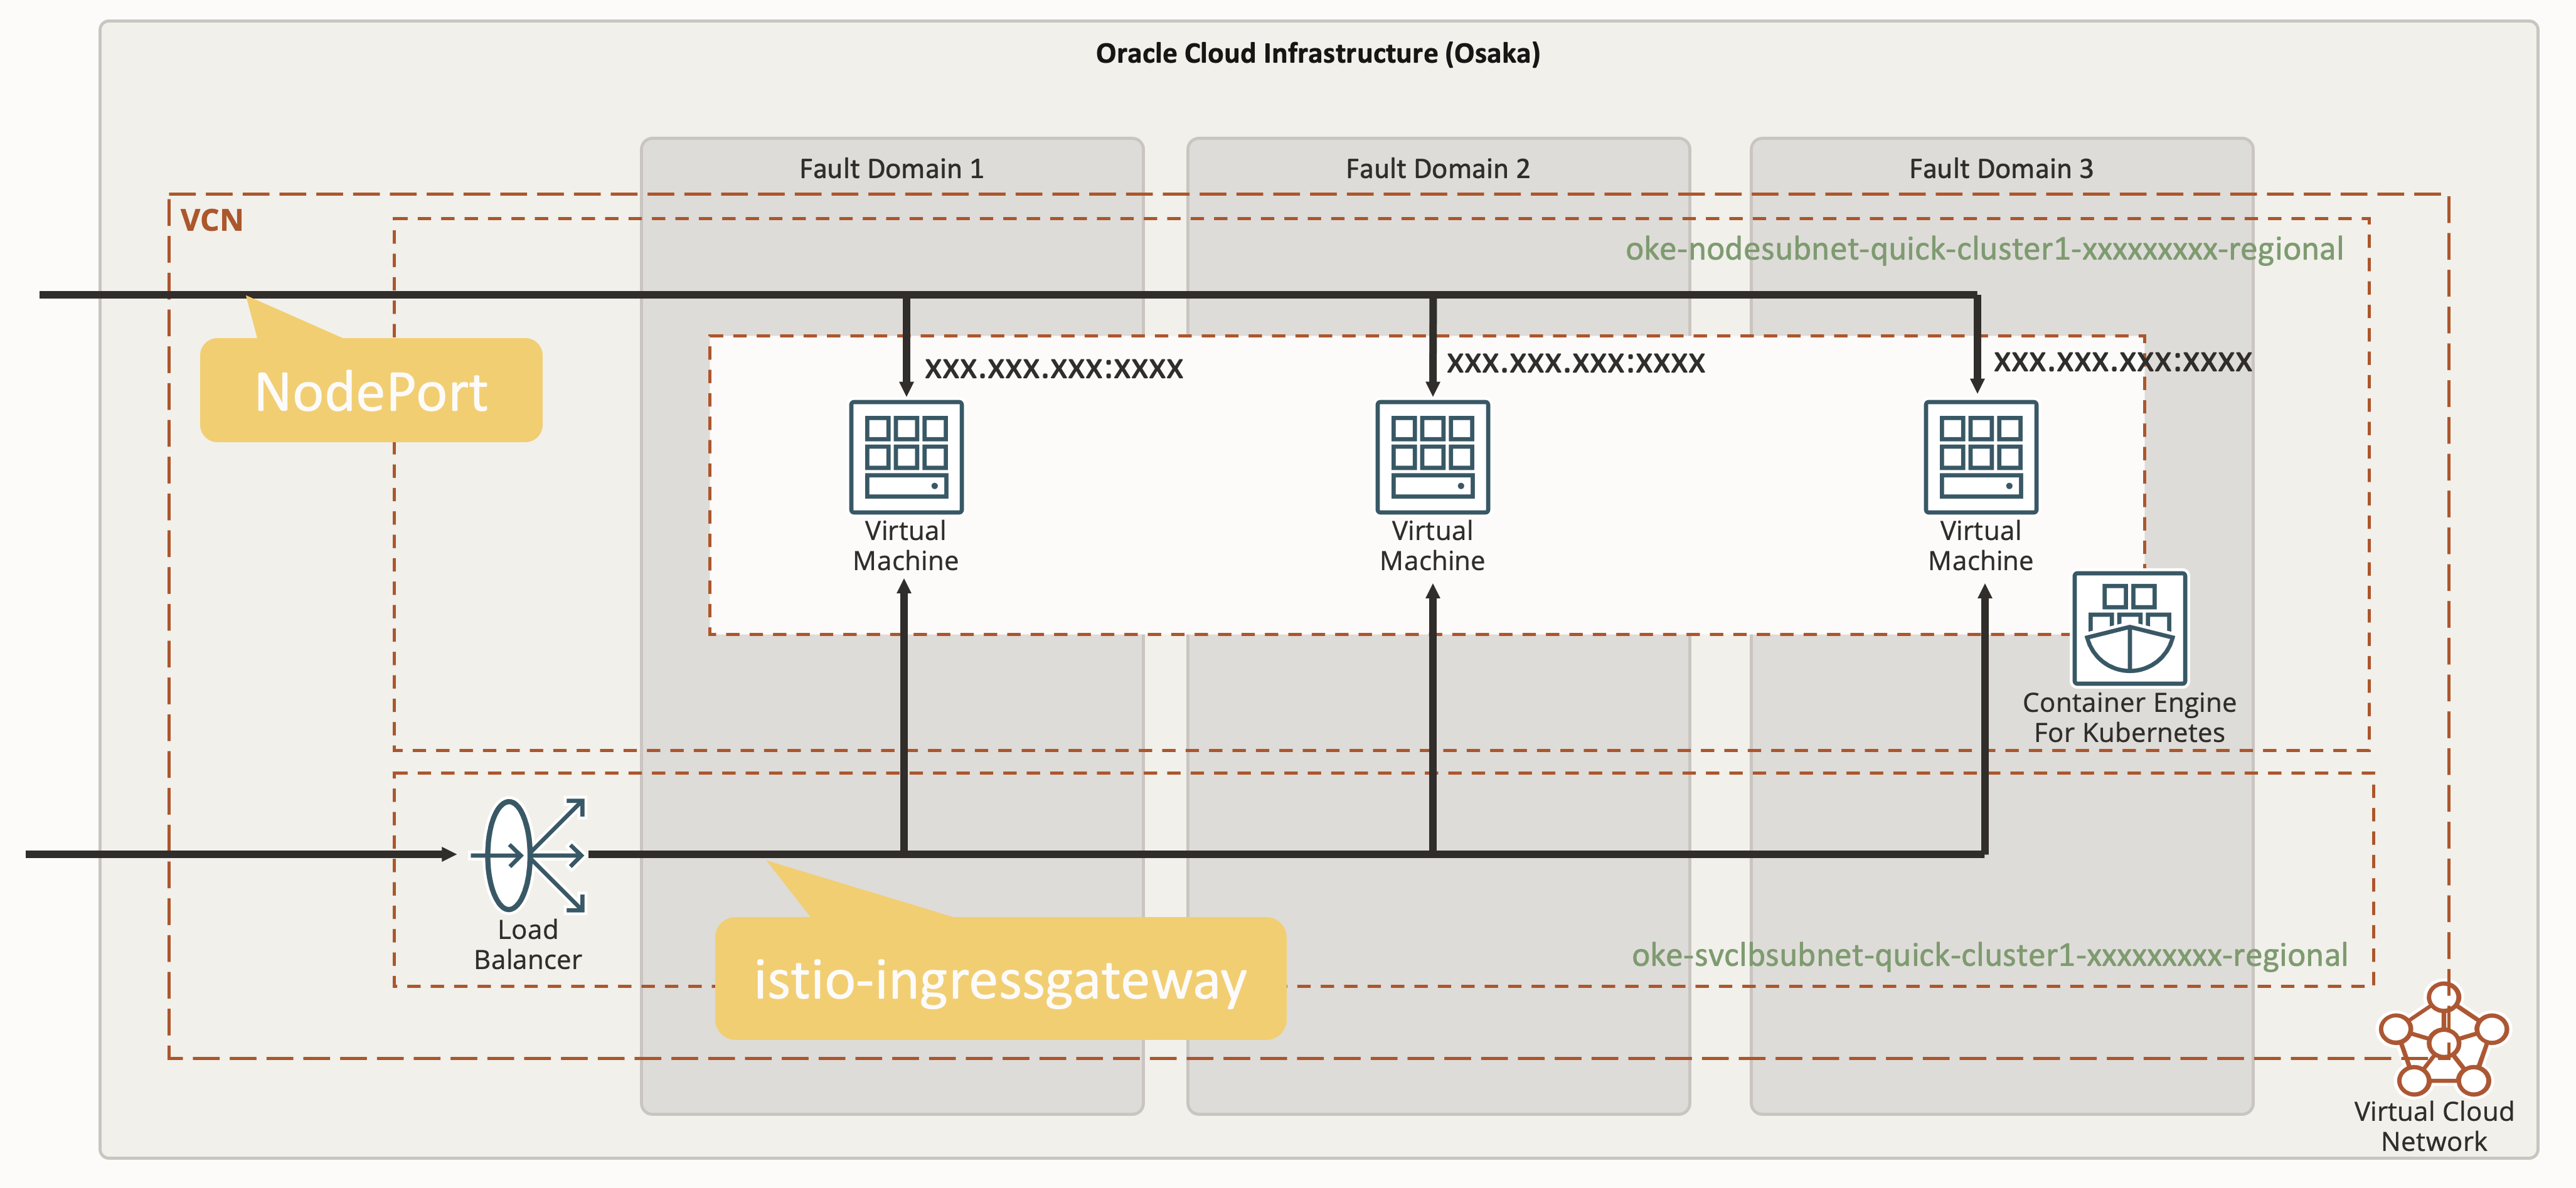Click the istio-ingressgateway callout label
Screen dimensions: 2576x1188
pos(1000,979)
